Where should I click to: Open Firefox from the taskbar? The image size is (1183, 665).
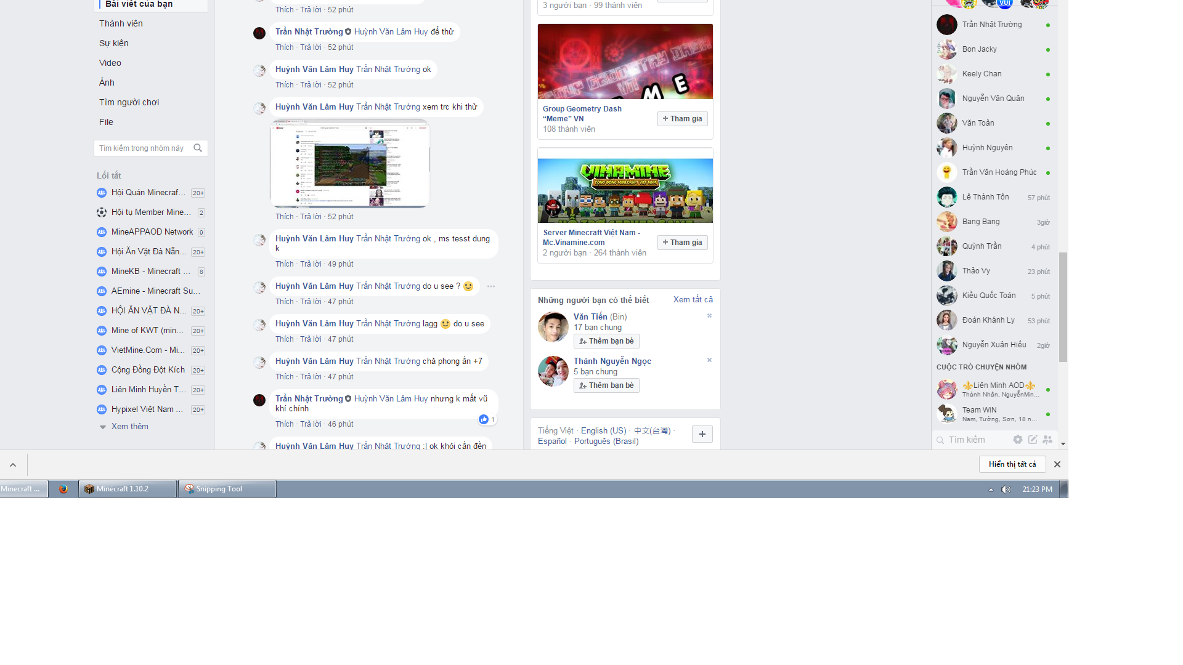(63, 489)
